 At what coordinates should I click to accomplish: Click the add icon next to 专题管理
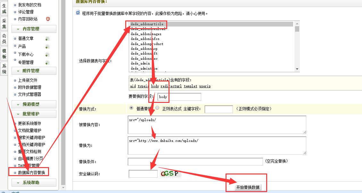pos(47,63)
